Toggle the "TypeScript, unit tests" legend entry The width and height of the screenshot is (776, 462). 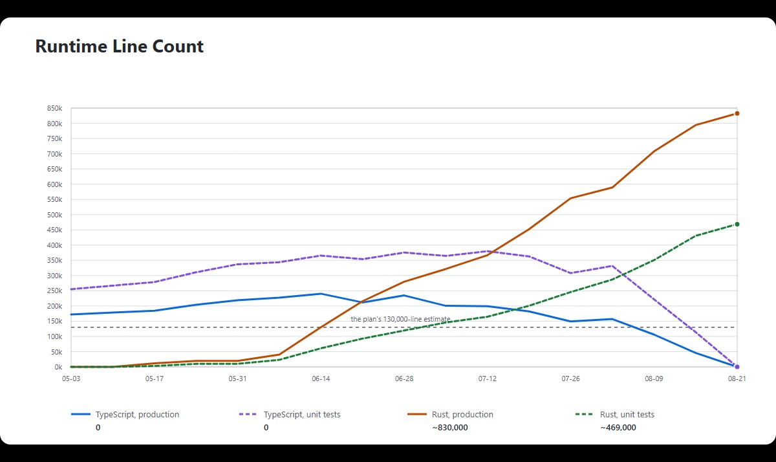pos(290,415)
